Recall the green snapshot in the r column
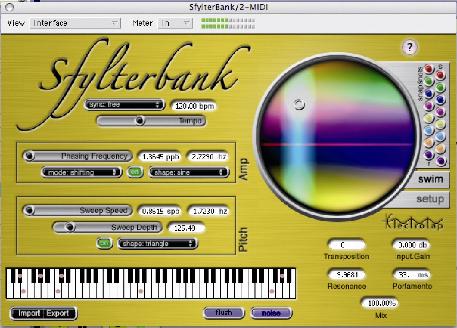The width and height of the screenshot is (457, 328). pos(430,81)
